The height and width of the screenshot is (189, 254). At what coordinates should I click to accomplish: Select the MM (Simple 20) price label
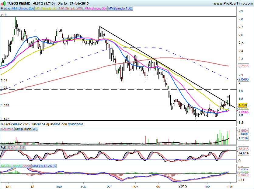(23, 8)
